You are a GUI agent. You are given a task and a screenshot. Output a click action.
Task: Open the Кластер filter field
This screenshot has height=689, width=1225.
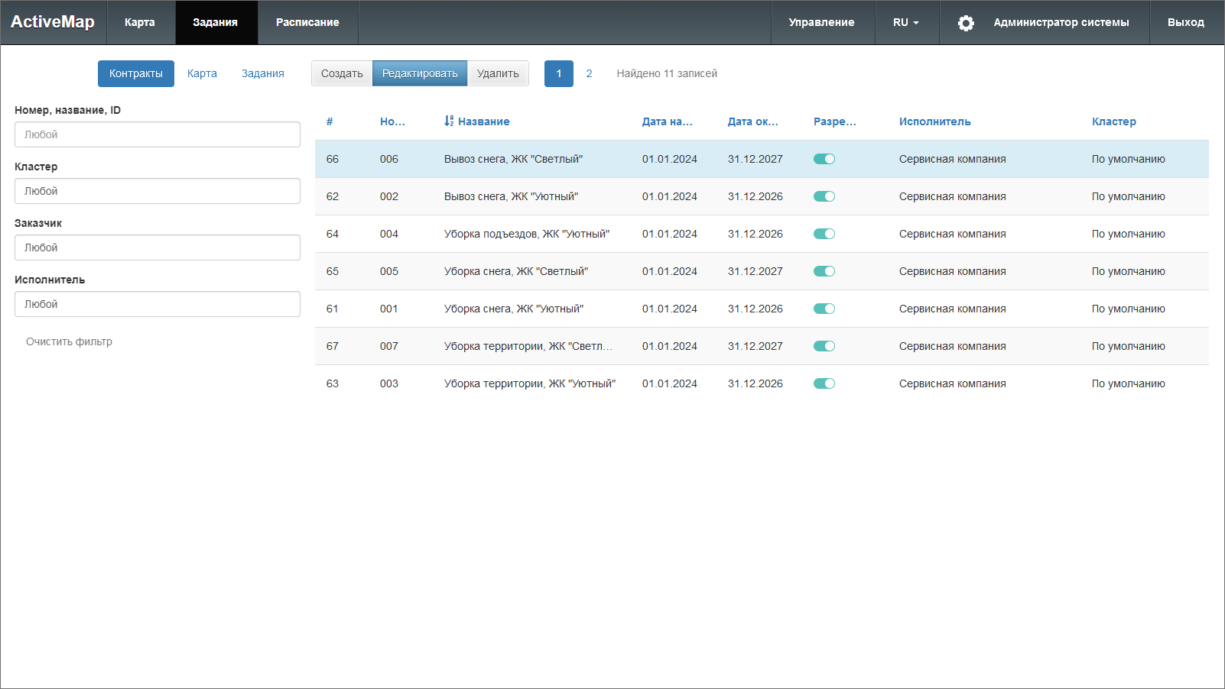(157, 191)
